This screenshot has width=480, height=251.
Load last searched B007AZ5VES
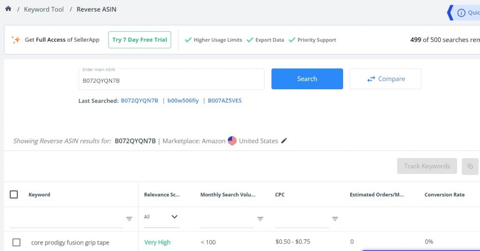click(x=225, y=100)
